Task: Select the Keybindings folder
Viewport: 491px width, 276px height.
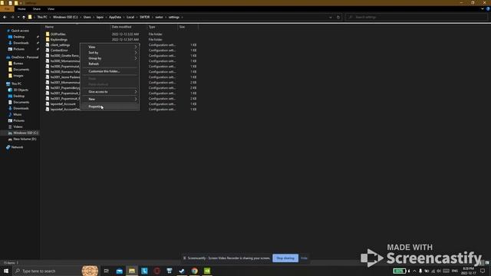Action: point(59,40)
